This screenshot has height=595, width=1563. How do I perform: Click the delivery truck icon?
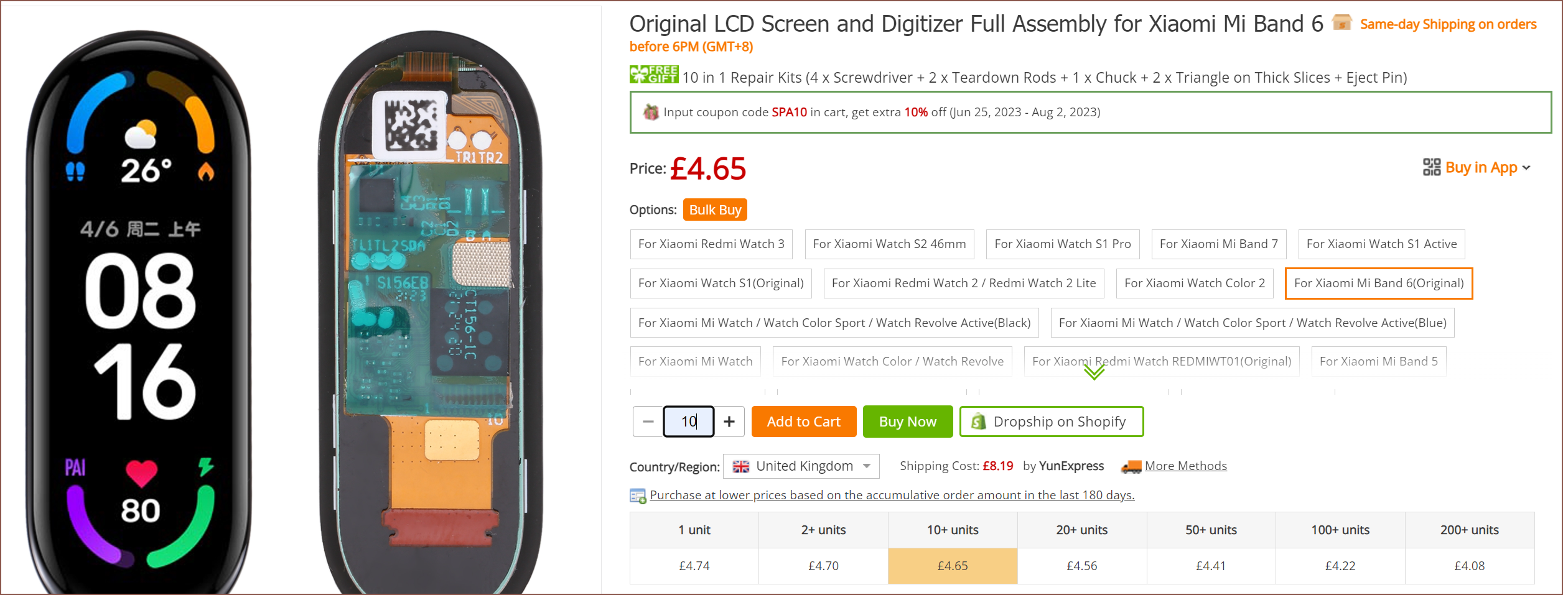pos(1131,466)
